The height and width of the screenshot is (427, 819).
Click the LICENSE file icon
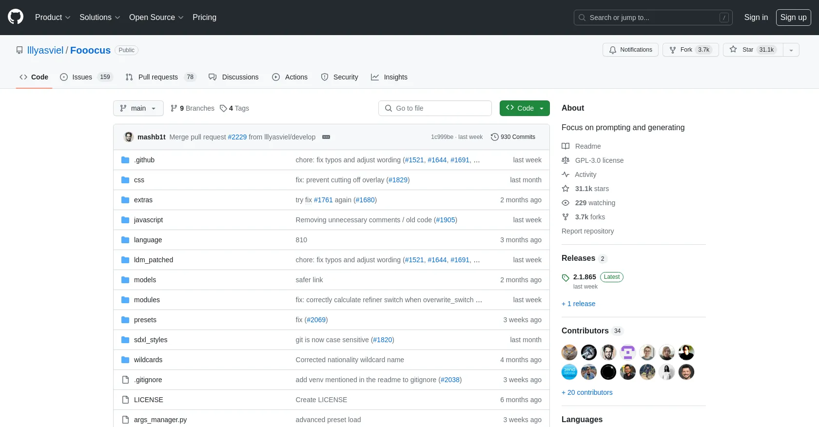tap(125, 400)
